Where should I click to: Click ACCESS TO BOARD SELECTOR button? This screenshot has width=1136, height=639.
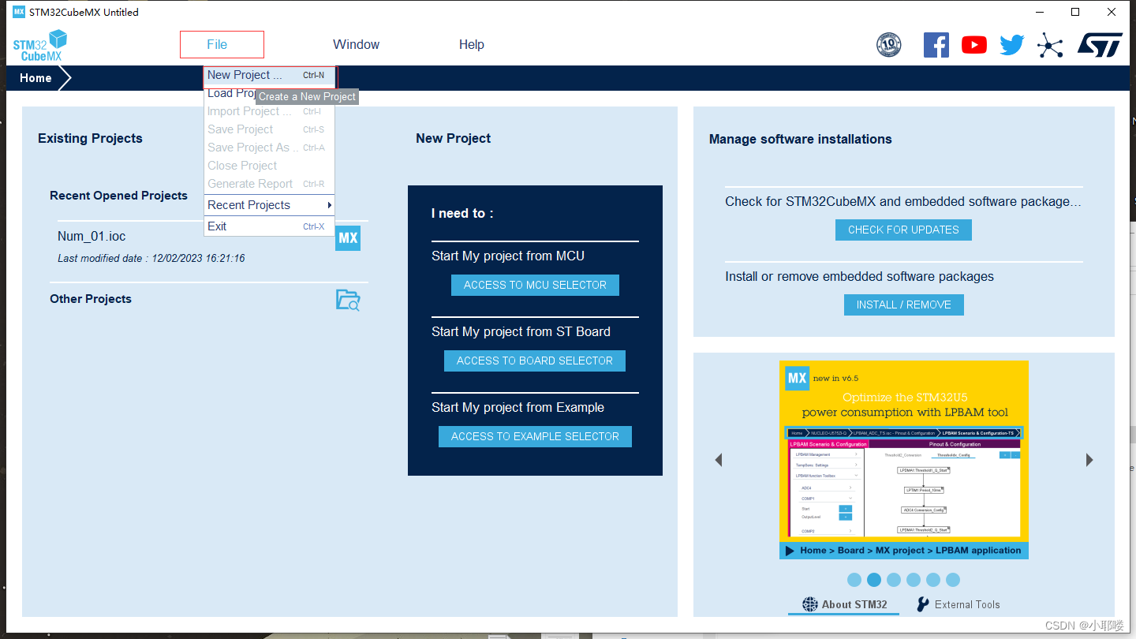point(535,361)
